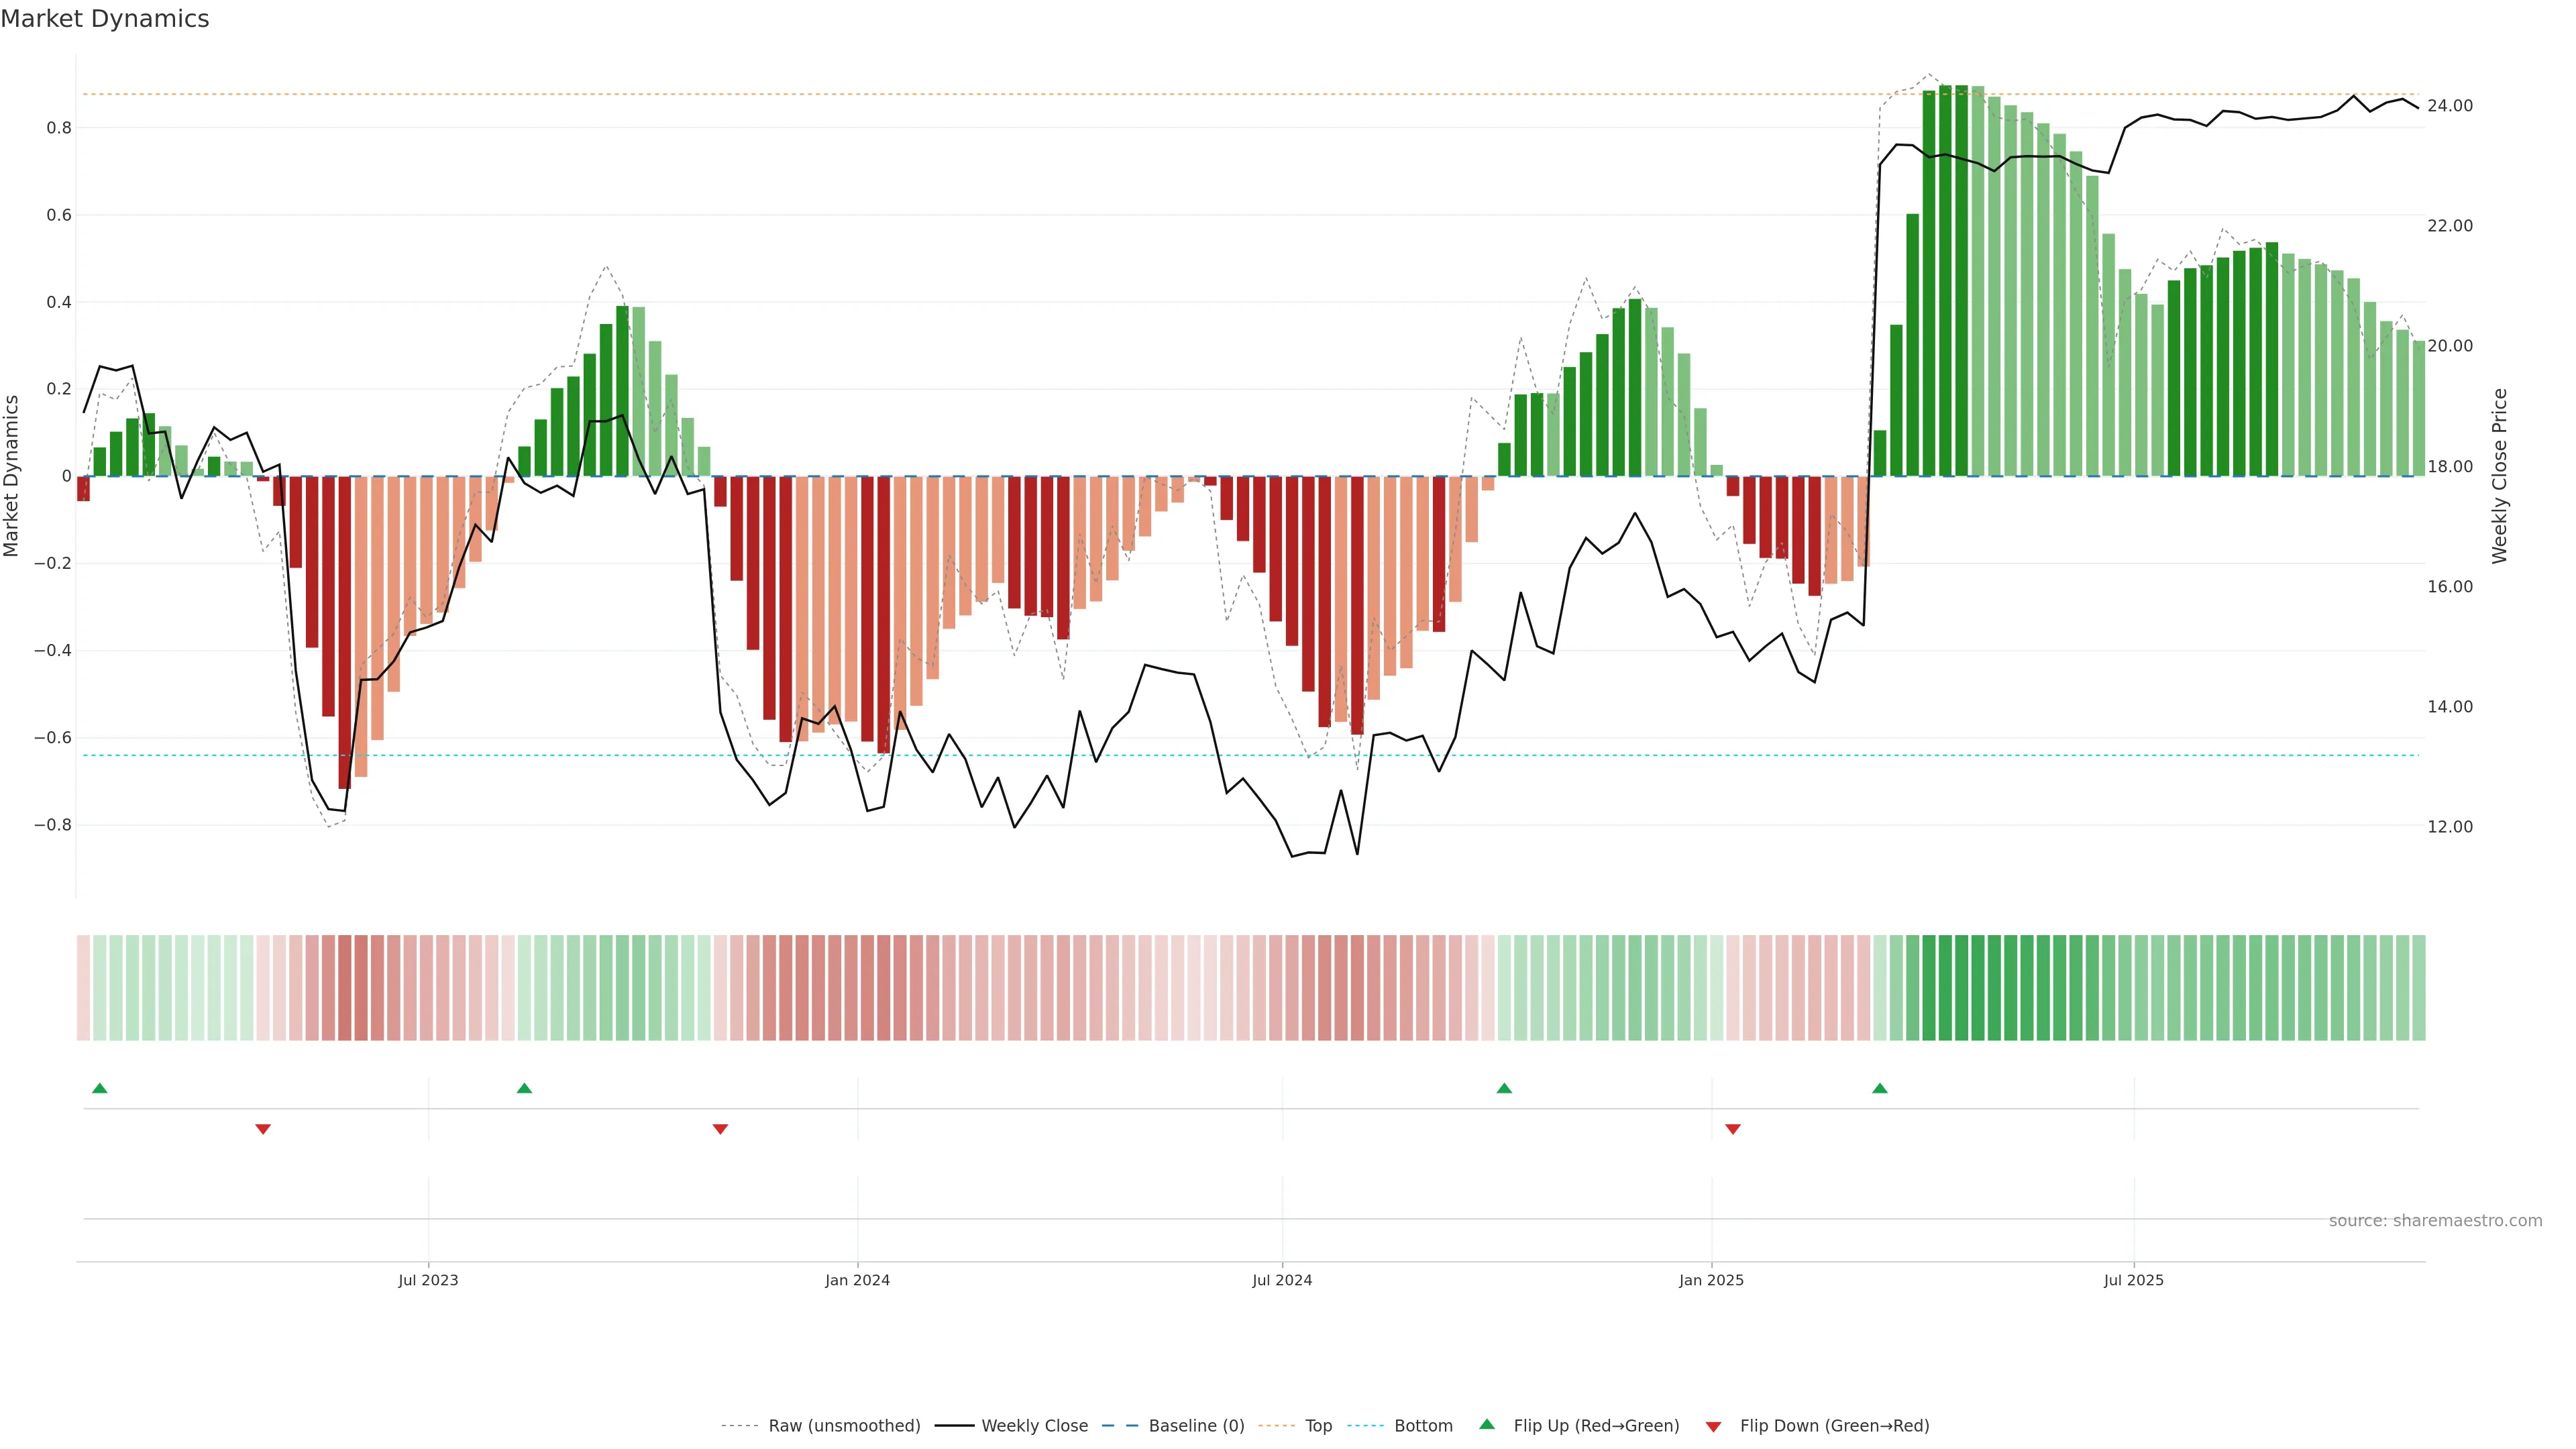Click the Weekly Close Price axis title
The width and height of the screenshot is (2576, 1449).
pyautogui.click(x=2500, y=476)
